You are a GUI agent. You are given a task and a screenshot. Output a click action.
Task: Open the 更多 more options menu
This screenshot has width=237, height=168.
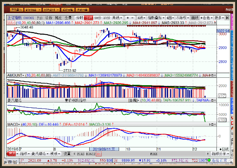[219, 18]
